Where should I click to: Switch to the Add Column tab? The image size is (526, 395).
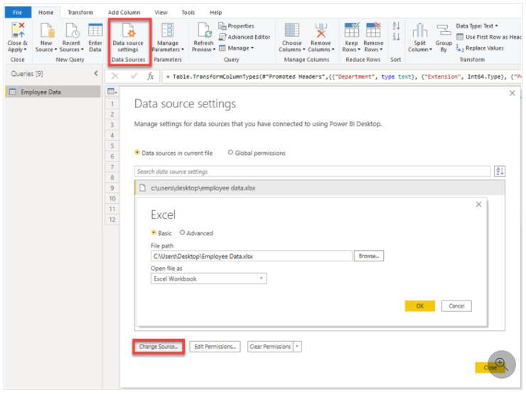tap(124, 12)
